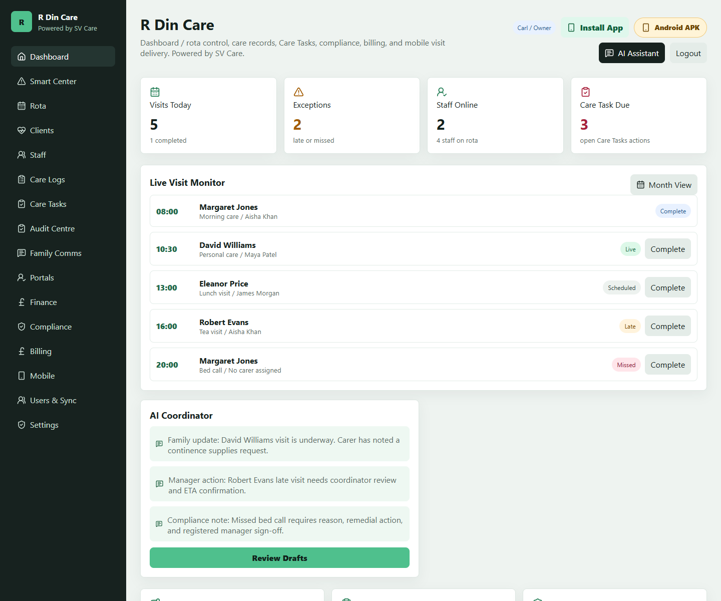This screenshot has height=601, width=721.
Task: Click Margaret Jones Morning care row
Action: click(x=424, y=211)
